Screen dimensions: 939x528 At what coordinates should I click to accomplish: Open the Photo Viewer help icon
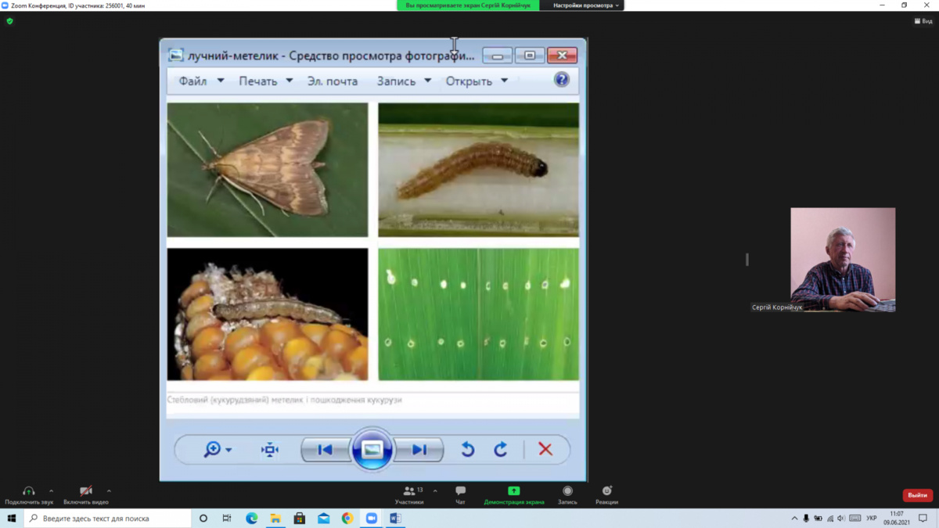(x=562, y=80)
